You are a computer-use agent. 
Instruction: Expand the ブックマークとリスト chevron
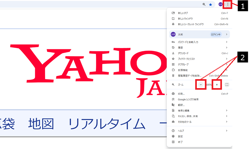226,59
